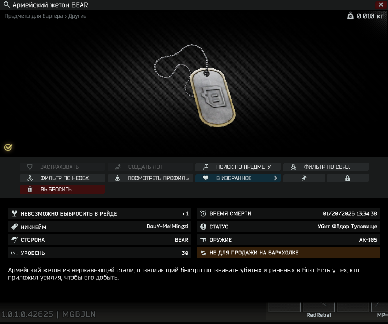This screenshot has width=388, height=324.
Task: Click 'Не для продажи на барахолке' banner
Action: click(288, 253)
